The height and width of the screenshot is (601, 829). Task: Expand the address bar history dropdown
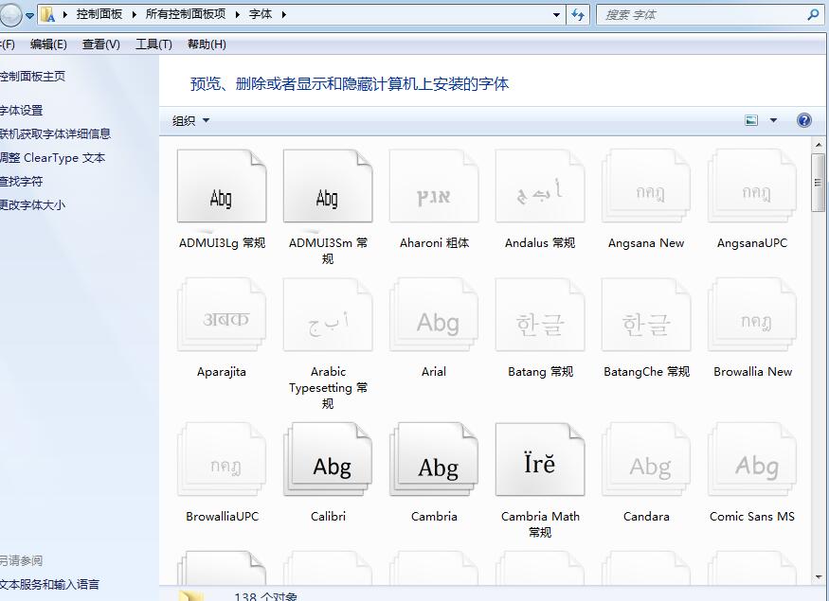point(556,14)
